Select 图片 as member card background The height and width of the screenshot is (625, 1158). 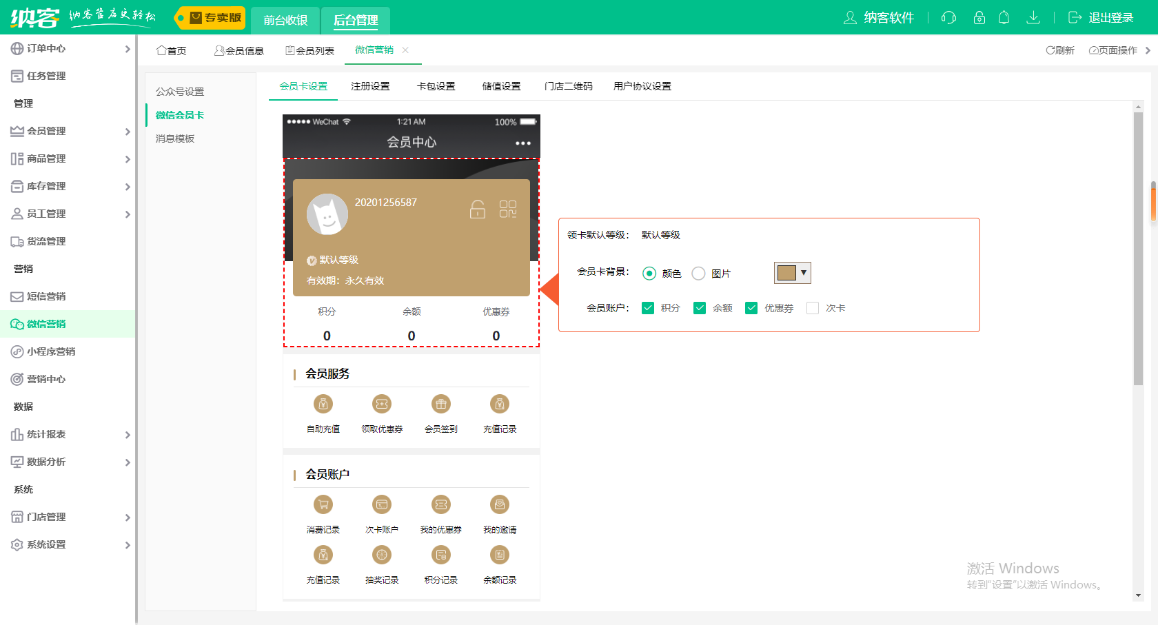tap(698, 273)
